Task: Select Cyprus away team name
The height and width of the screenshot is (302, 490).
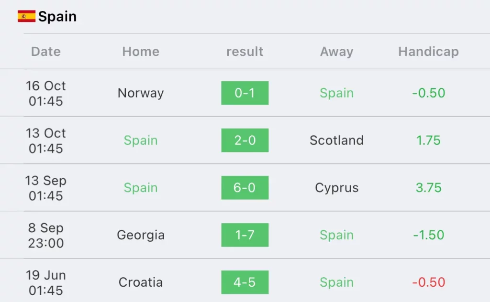Action: click(336, 188)
